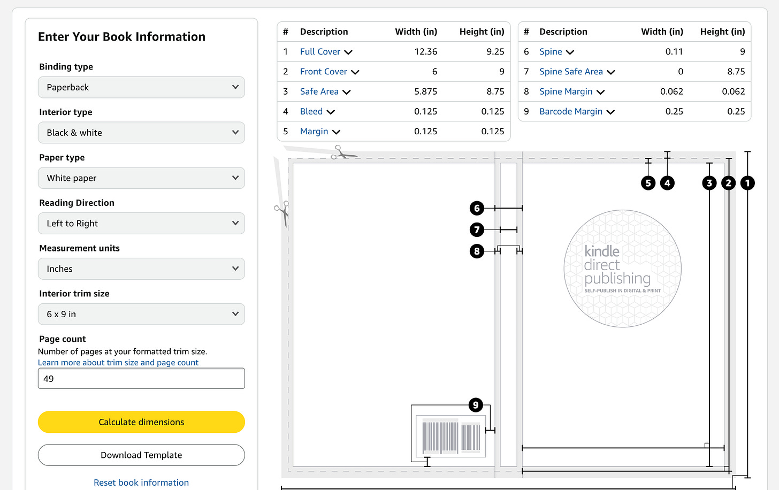The image size is (779, 490).
Task: Click the Interior trim size label
Action: coord(74,294)
